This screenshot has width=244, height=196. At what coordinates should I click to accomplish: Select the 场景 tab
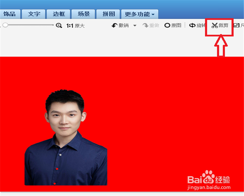pos(83,14)
